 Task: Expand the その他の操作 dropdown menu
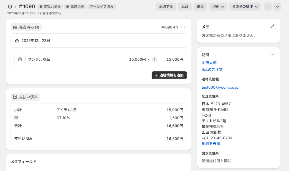pos(245,7)
